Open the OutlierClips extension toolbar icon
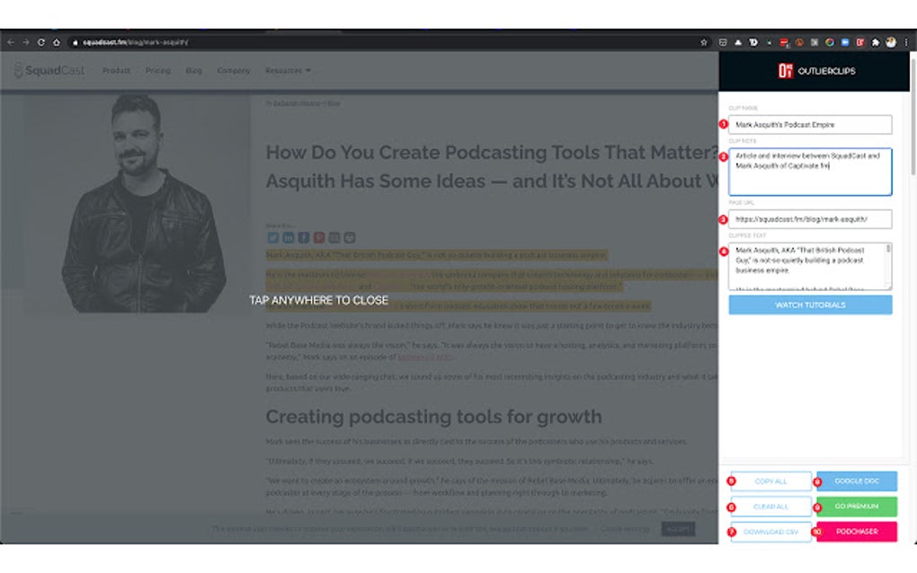917x573 pixels. coord(860,41)
